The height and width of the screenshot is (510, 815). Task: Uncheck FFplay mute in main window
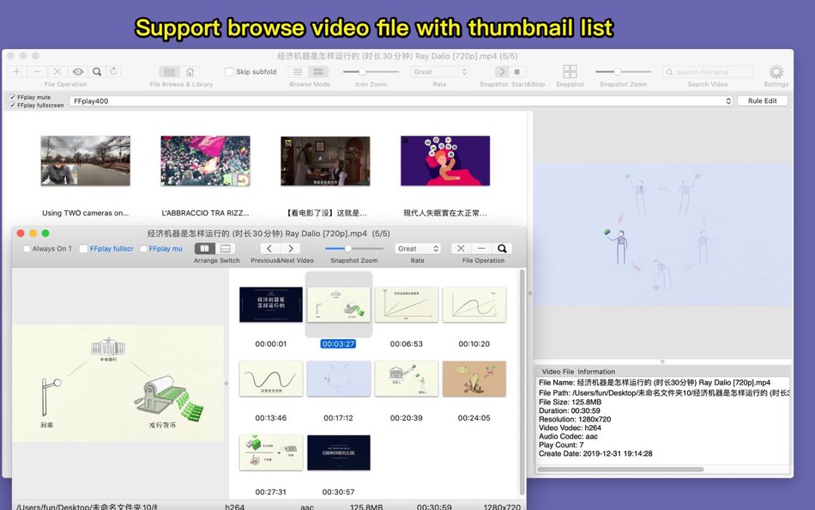click(x=13, y=97)
